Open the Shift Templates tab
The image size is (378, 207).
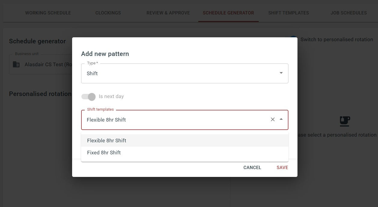pyautogui.click(x=288, y=13)
